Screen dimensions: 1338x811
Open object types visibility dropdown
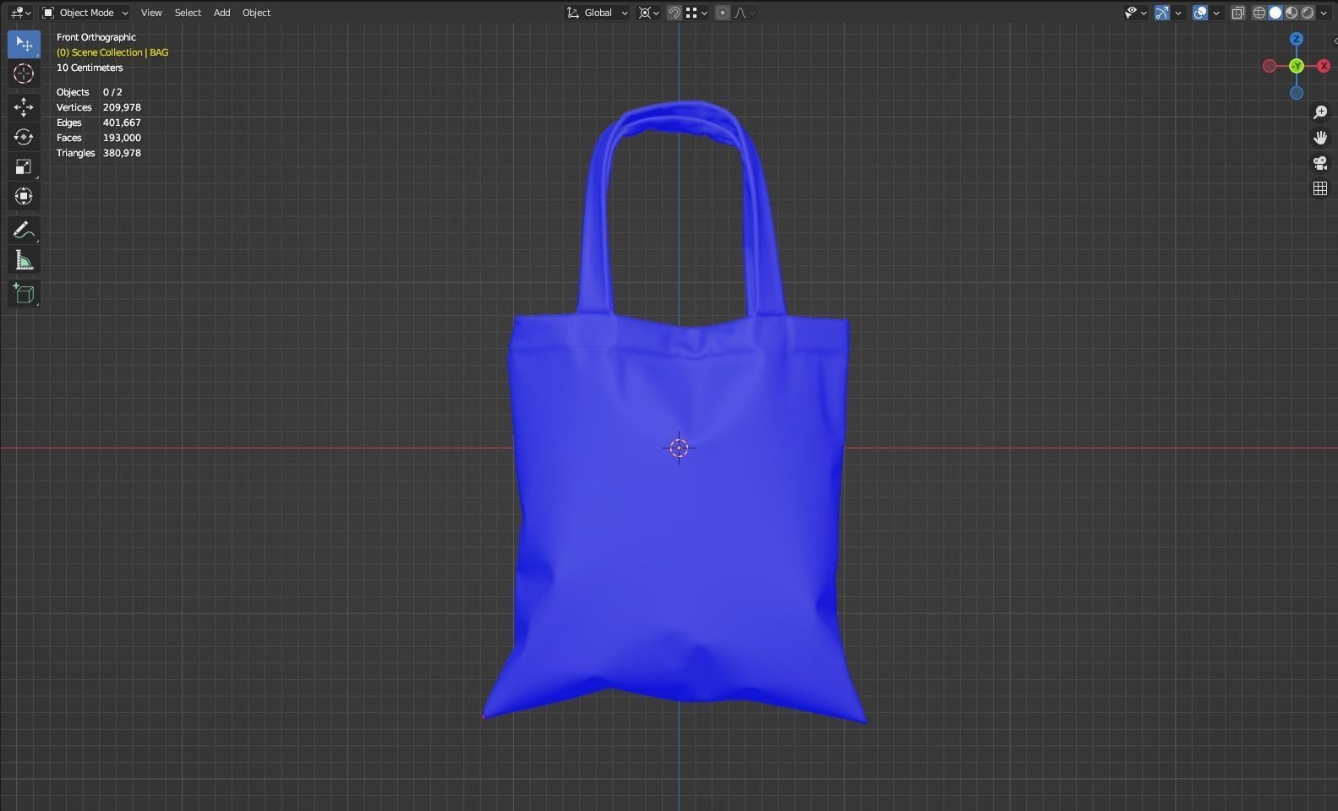coord(1135,13)
